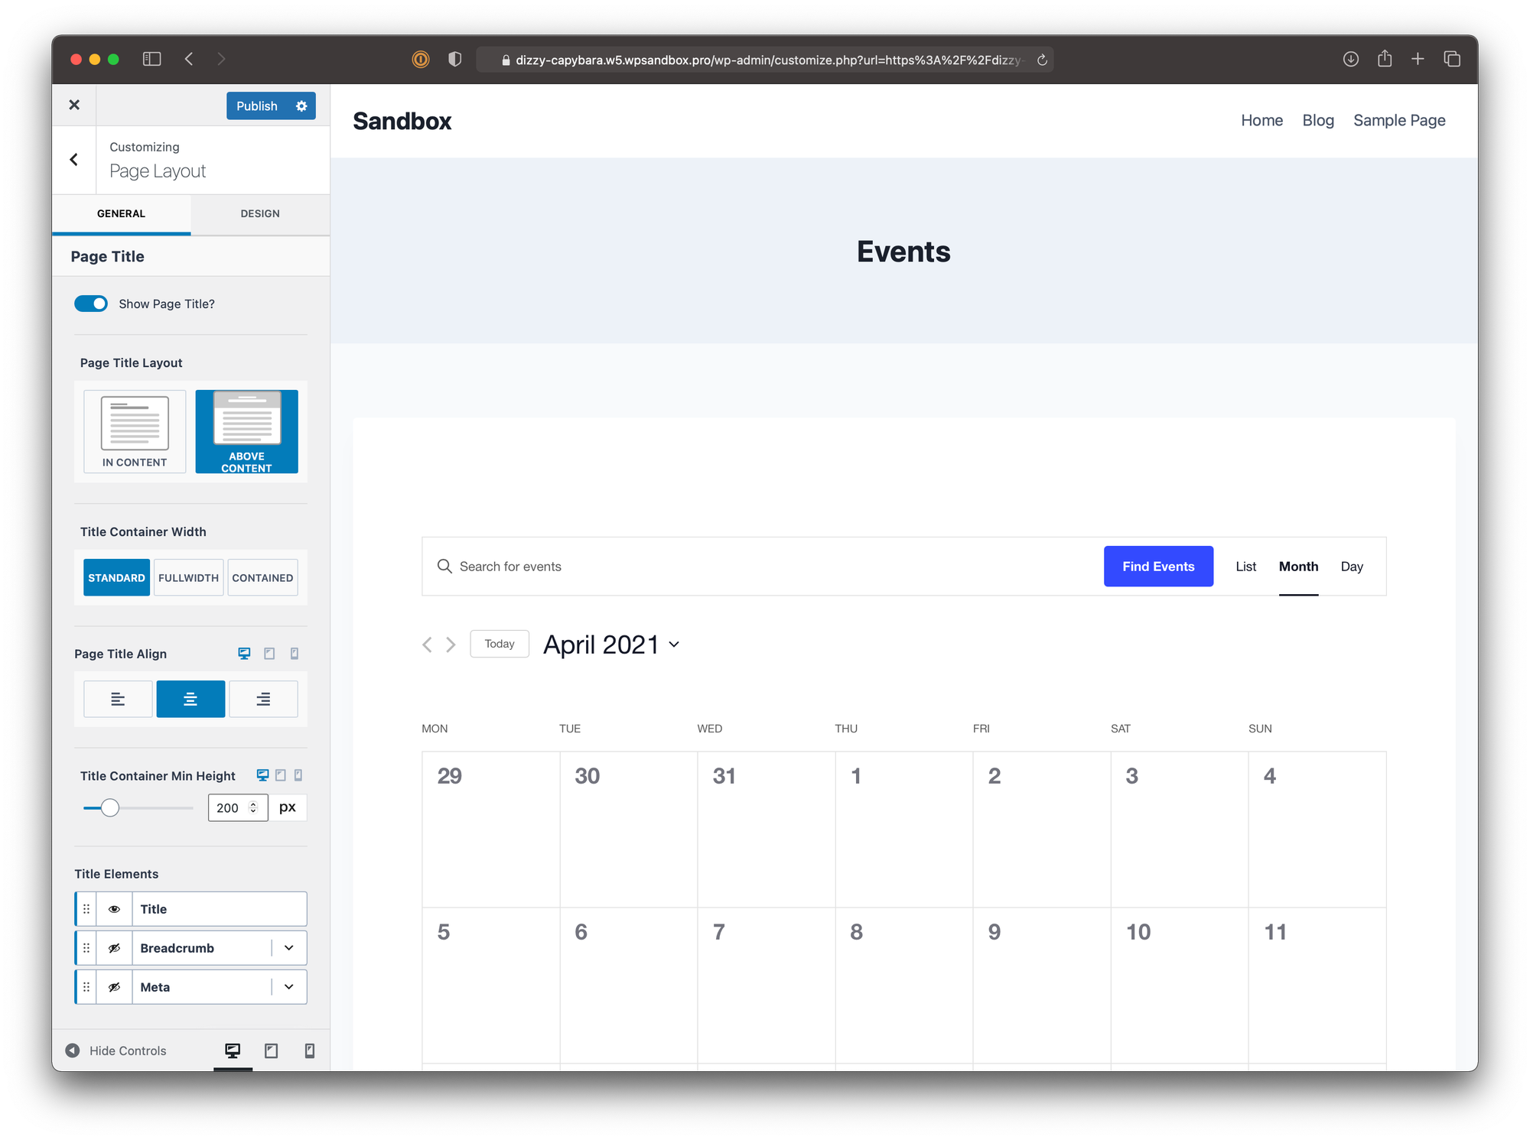The width and height of the screenshot is (1530, 1140).
Task: Switch preview to desktop in footer
Action: click(233, 1051)
